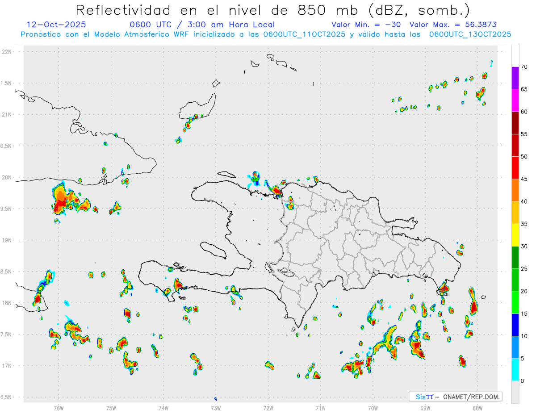The height and width of the screenshot is (414, 536).
Task: Click the colorbar label '35'
Action: [524, 224]
